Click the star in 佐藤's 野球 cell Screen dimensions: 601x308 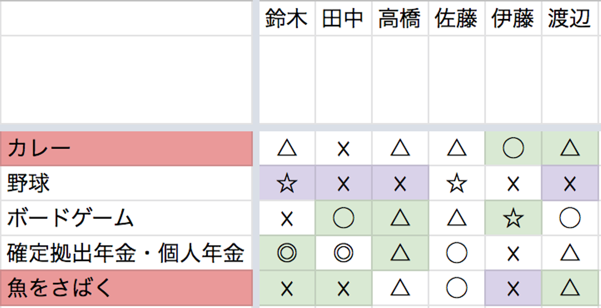(x=456, y=184)
